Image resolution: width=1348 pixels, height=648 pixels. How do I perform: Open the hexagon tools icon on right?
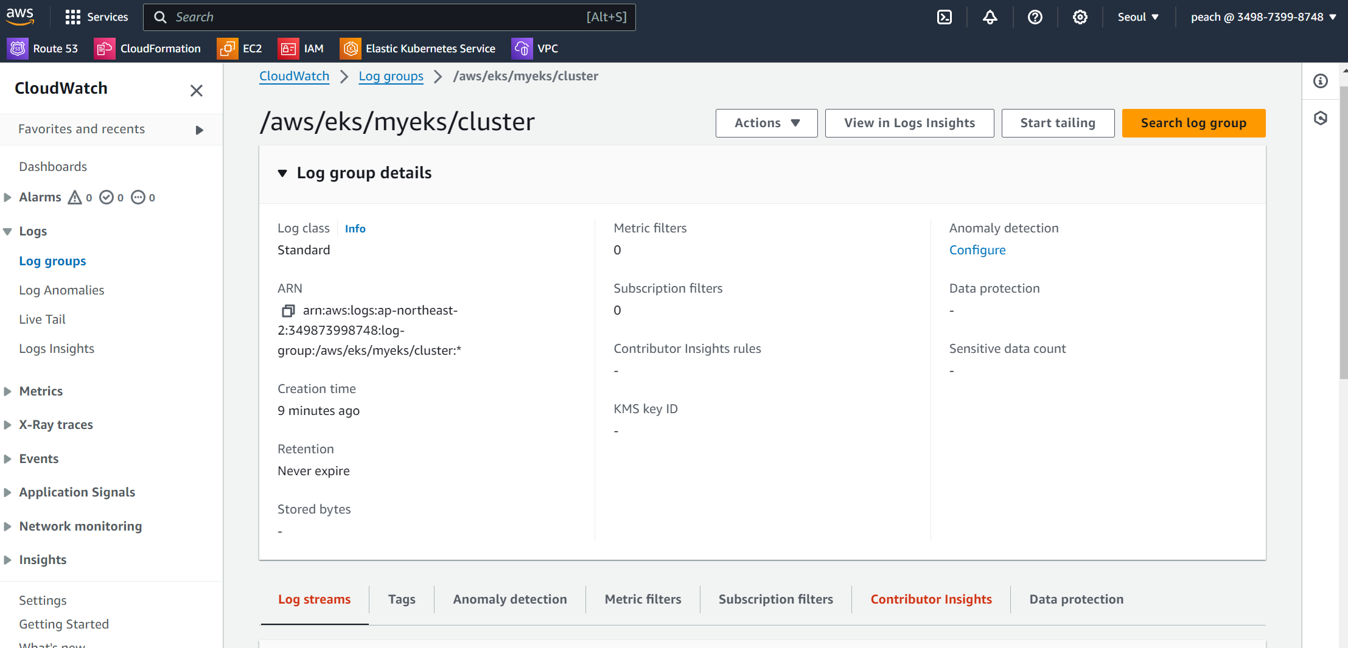1320,118
